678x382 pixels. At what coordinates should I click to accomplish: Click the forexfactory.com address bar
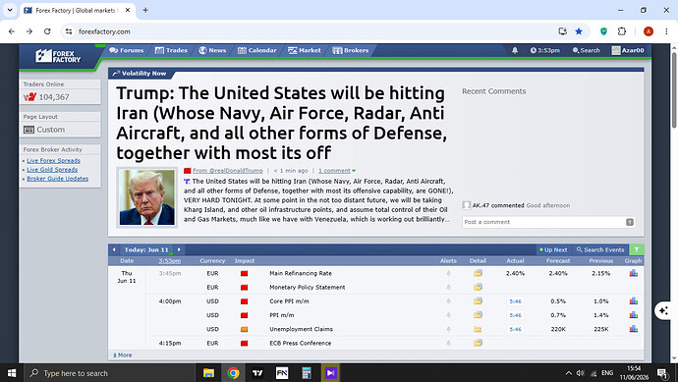311,31
